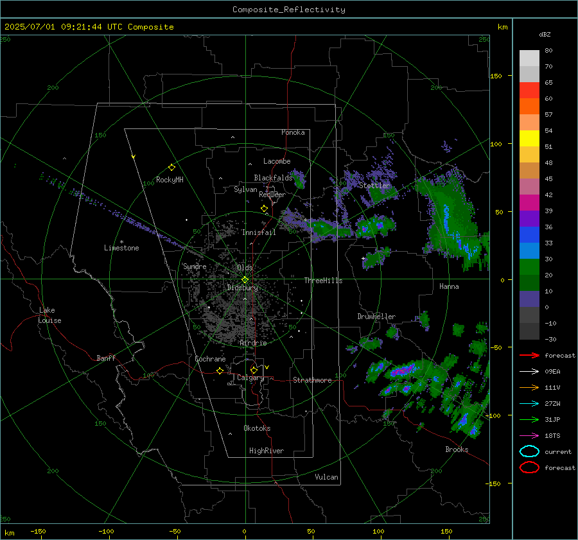Click the Sundre label
This screenshot has height=540, width=578.
(195, 266)
